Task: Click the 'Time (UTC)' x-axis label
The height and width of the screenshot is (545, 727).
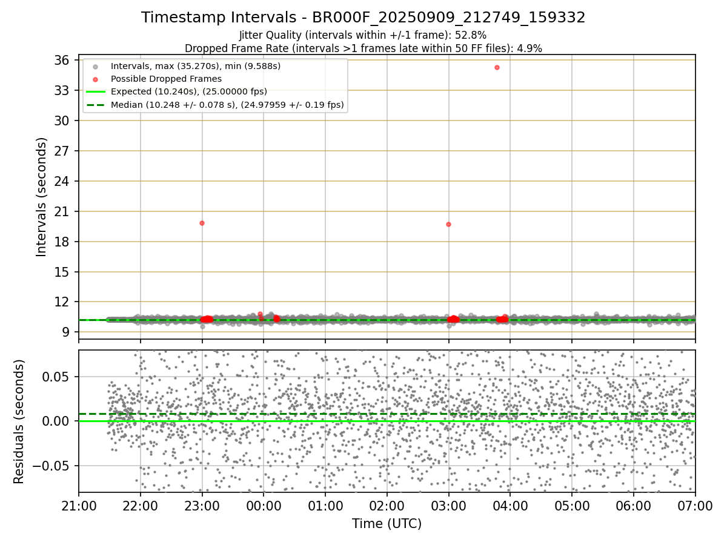Action: point(387,524)
